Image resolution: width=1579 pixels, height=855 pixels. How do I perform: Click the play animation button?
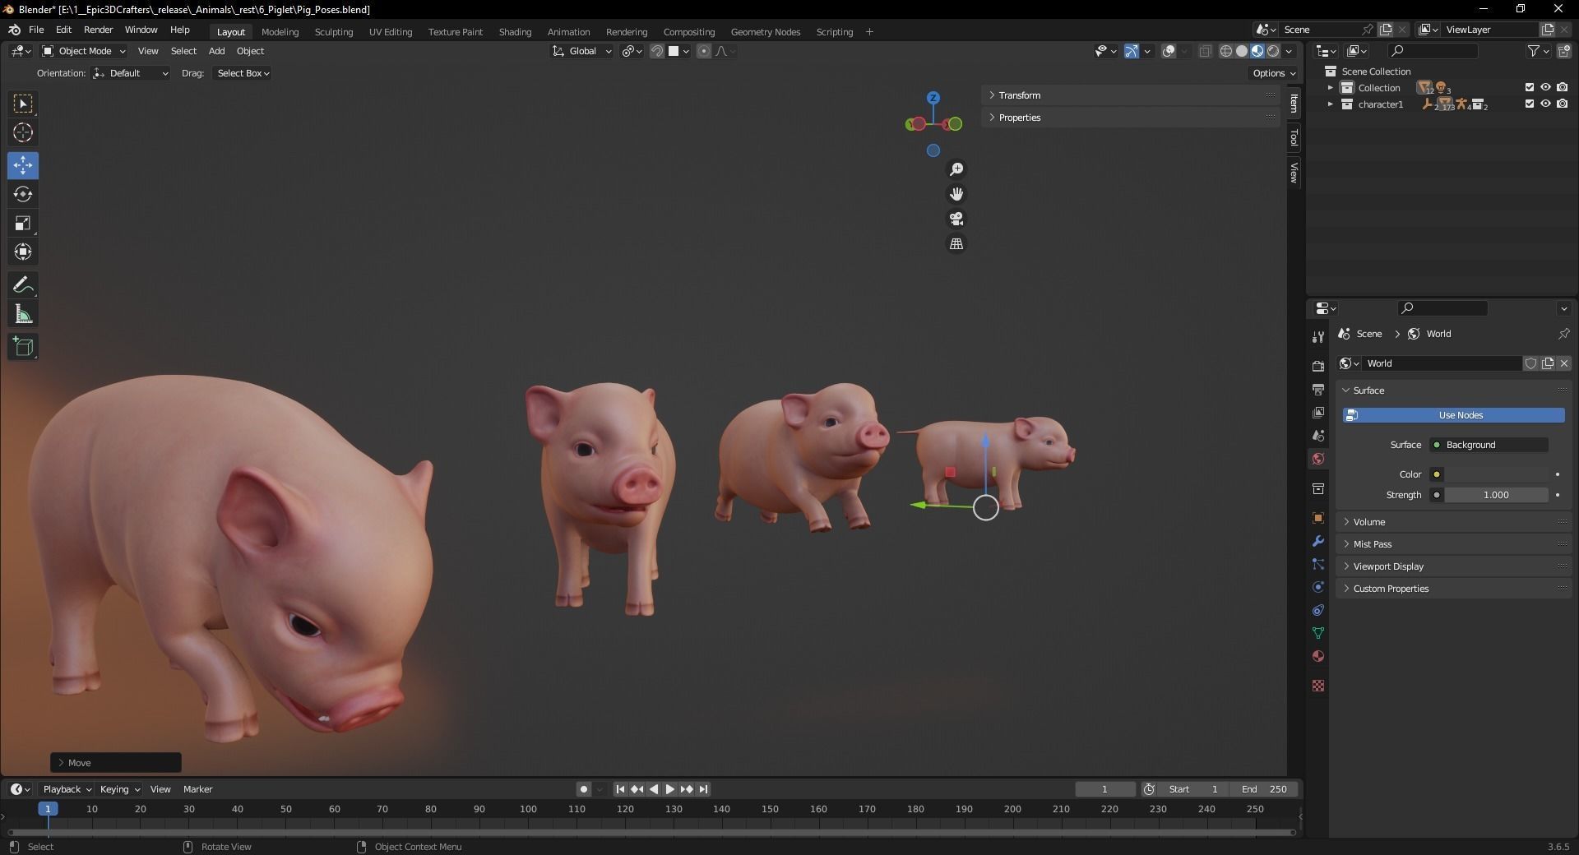point(669,789)
